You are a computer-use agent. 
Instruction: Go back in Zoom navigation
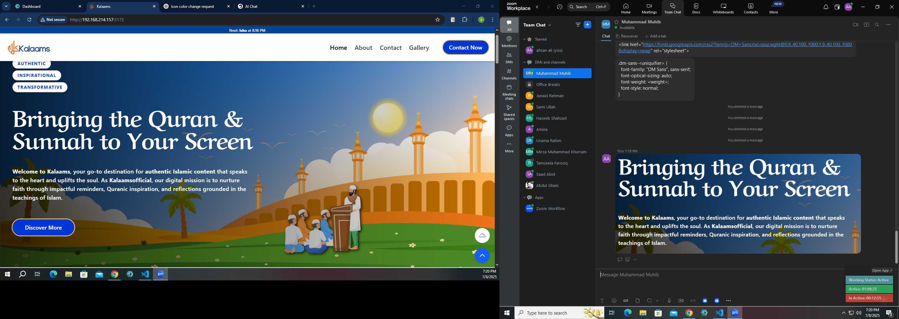tap(538, 7)
